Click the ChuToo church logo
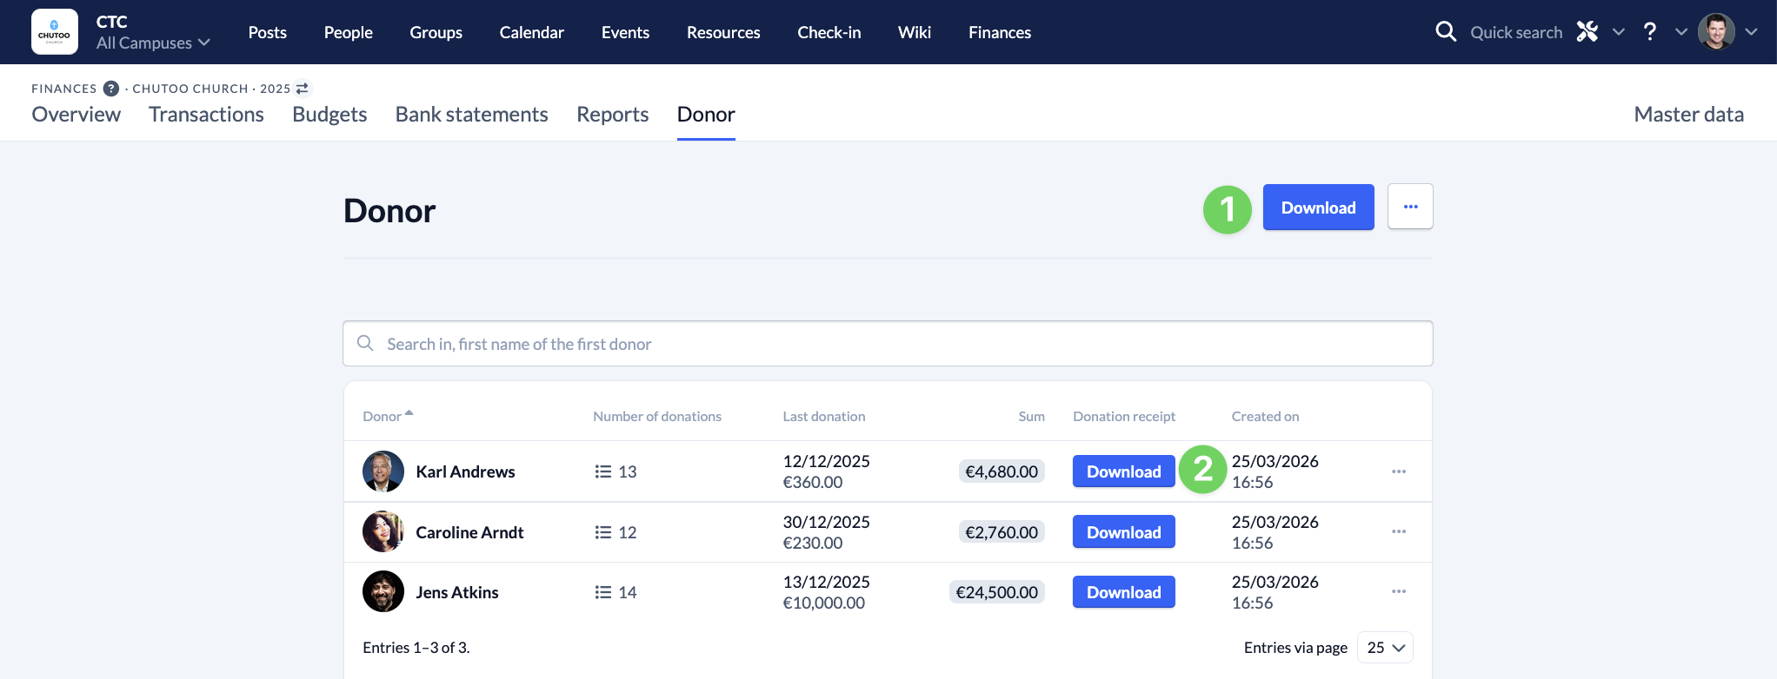 (x=55, y=32)
